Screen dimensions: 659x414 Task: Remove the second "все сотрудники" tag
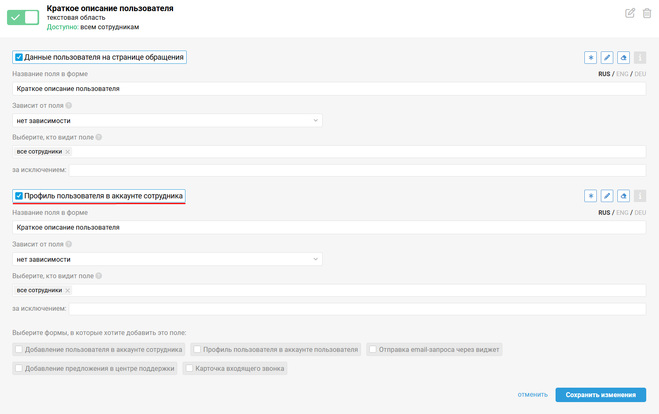coord(68,291)
